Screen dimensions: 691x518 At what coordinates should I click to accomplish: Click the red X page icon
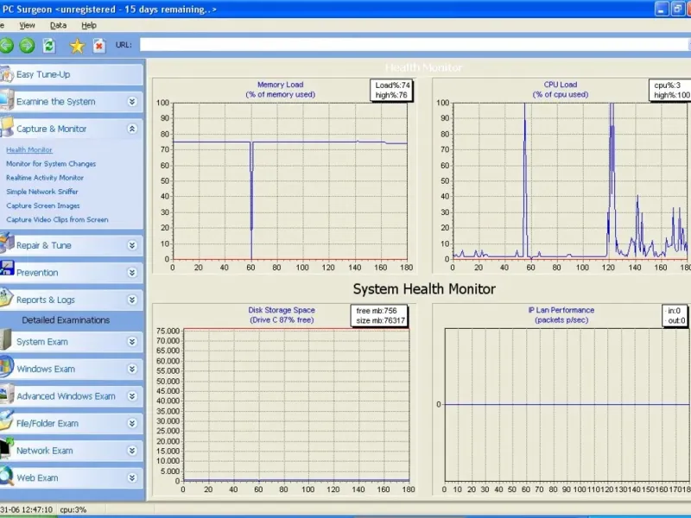point(99,45)
